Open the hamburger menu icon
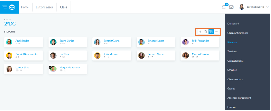 click(x=4, y=7)
